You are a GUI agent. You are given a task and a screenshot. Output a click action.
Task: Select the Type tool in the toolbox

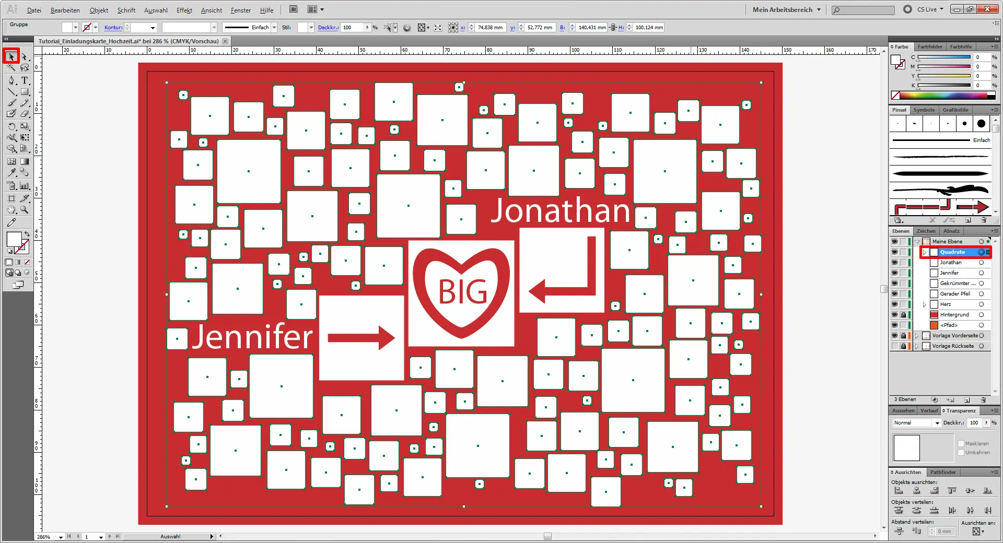pyautogui.click(x=25, y=80)
